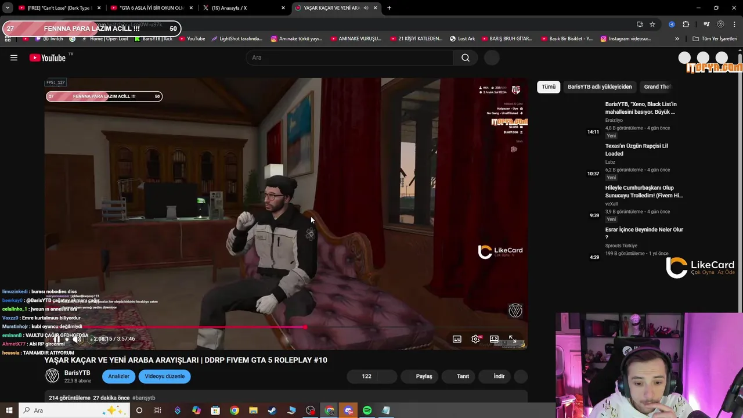Open 'Esrar İçince Beyninde Neler Olur' video
The height and width of the screenshot is (418, 743).
tap(644, 233)
